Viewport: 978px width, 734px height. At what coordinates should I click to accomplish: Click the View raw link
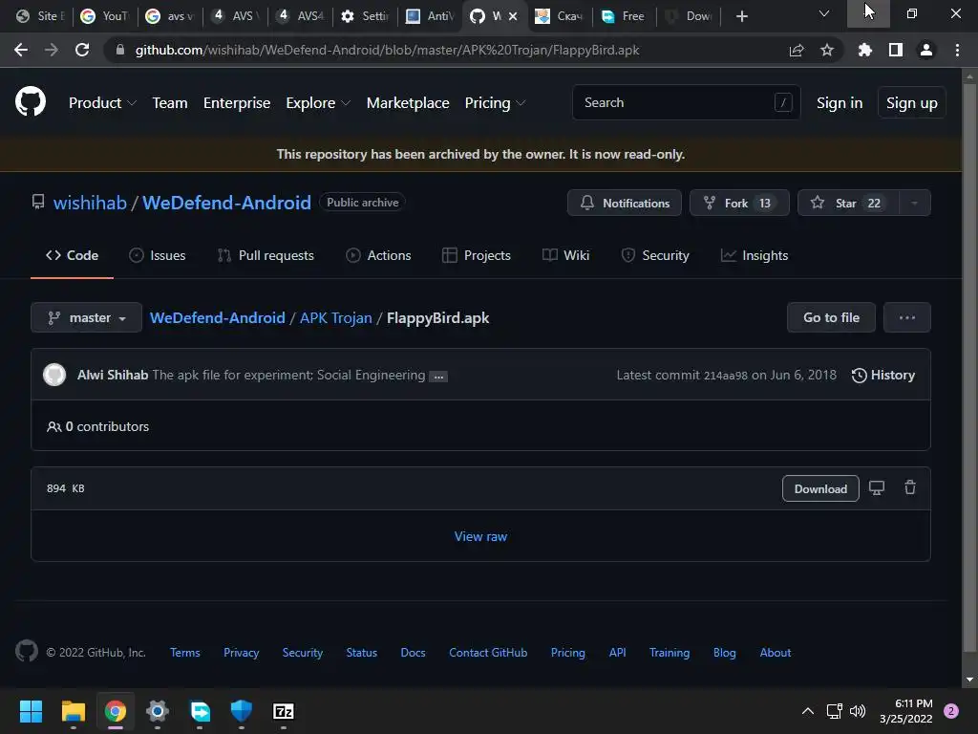[481, 536]
